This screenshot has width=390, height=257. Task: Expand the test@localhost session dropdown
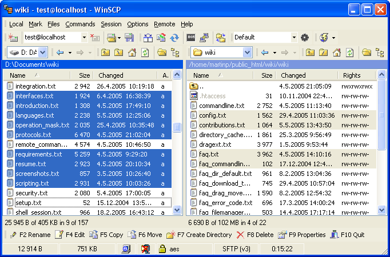(x=84, y=38)
